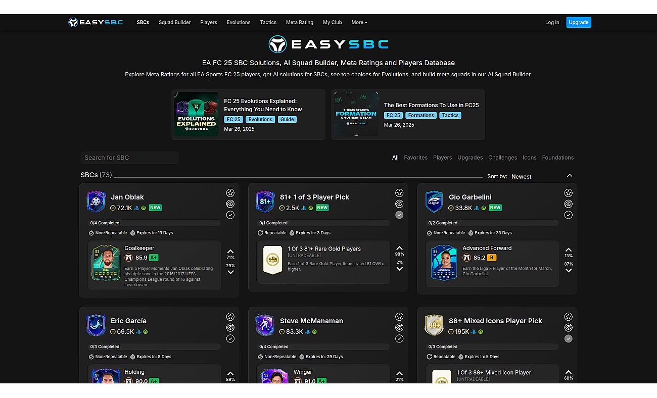Open the Tactics navigation link

pyautogui.click(x=268, y=22)
